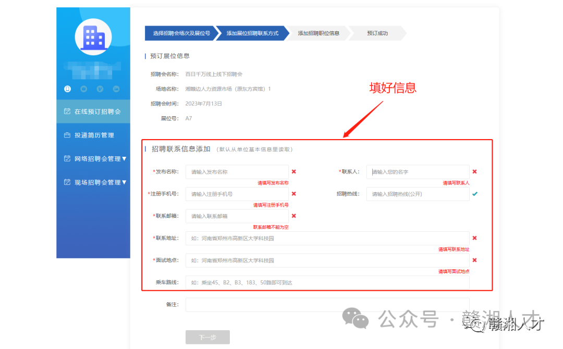The height and width of the screenshot is (349, 563).
Task: Focus the 发布名称 input field
Action: click(237, 172)
